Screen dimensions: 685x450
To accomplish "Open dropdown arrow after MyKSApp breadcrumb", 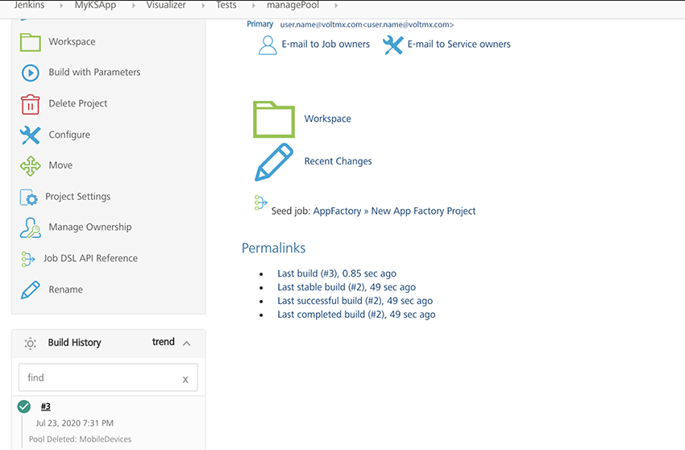I will 133,6.
